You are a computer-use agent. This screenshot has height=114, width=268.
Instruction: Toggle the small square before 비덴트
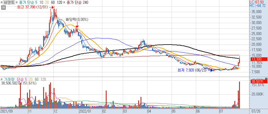pyautogui.click(x=2, y=3)
